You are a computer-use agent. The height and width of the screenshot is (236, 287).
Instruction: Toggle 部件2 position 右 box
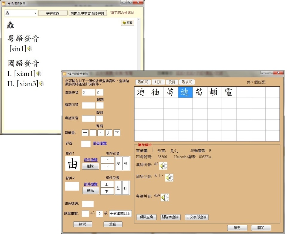[126, 188]
